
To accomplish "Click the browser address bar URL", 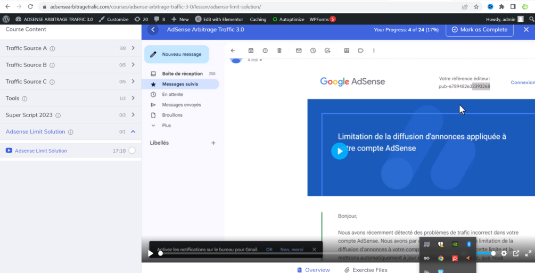I will [155, 6].
